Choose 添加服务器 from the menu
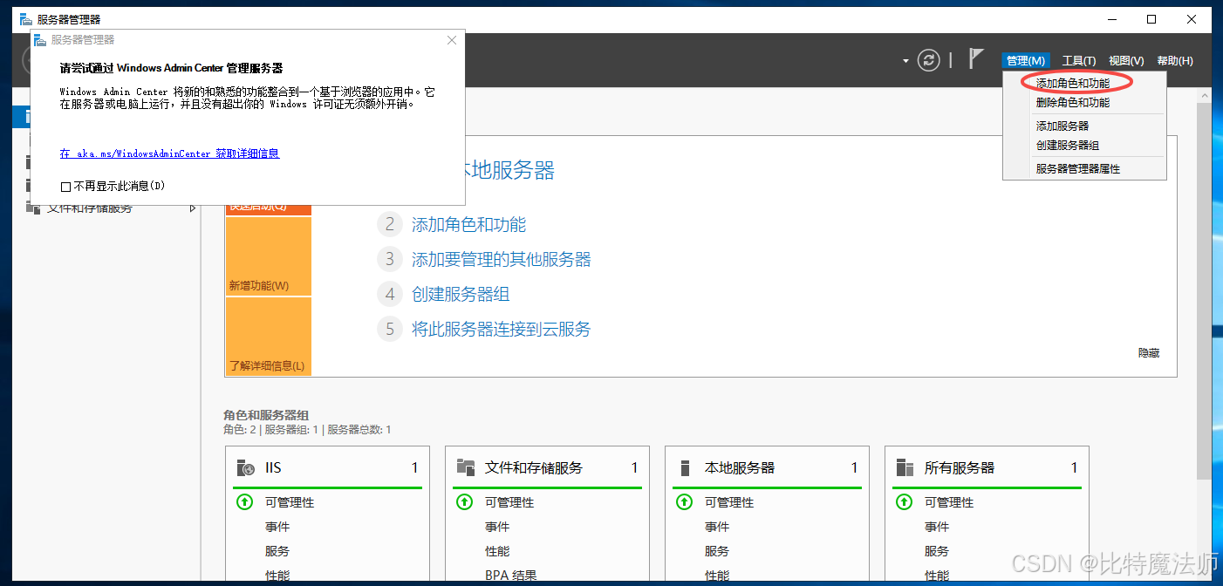The height and width of the screenshot is (586, 1223). (x=1062, y=126)
